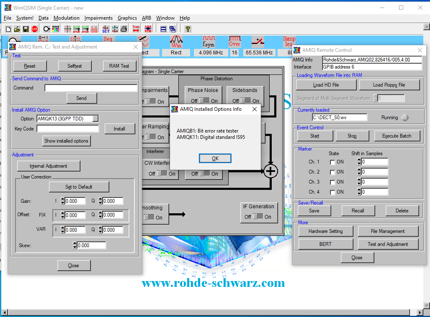Click the blue SET toolbar icon
This screenshot has width=430, height=317.
(x=106, y=29)
